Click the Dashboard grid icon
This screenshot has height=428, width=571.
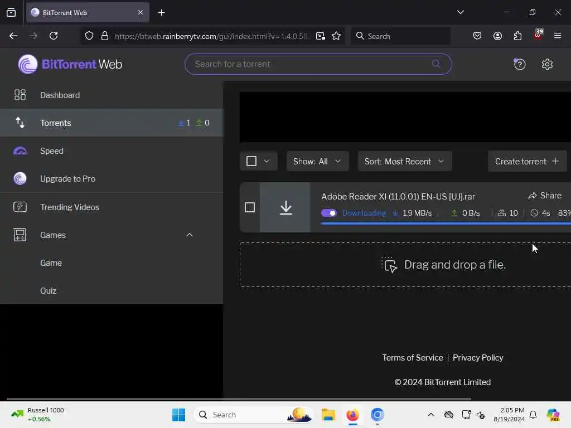pyautogui.click(x=20, y=95)
